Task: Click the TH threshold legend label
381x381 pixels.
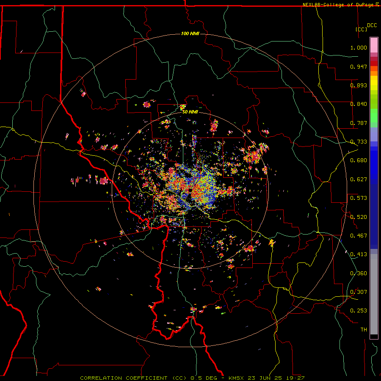Action: point(364,330)
